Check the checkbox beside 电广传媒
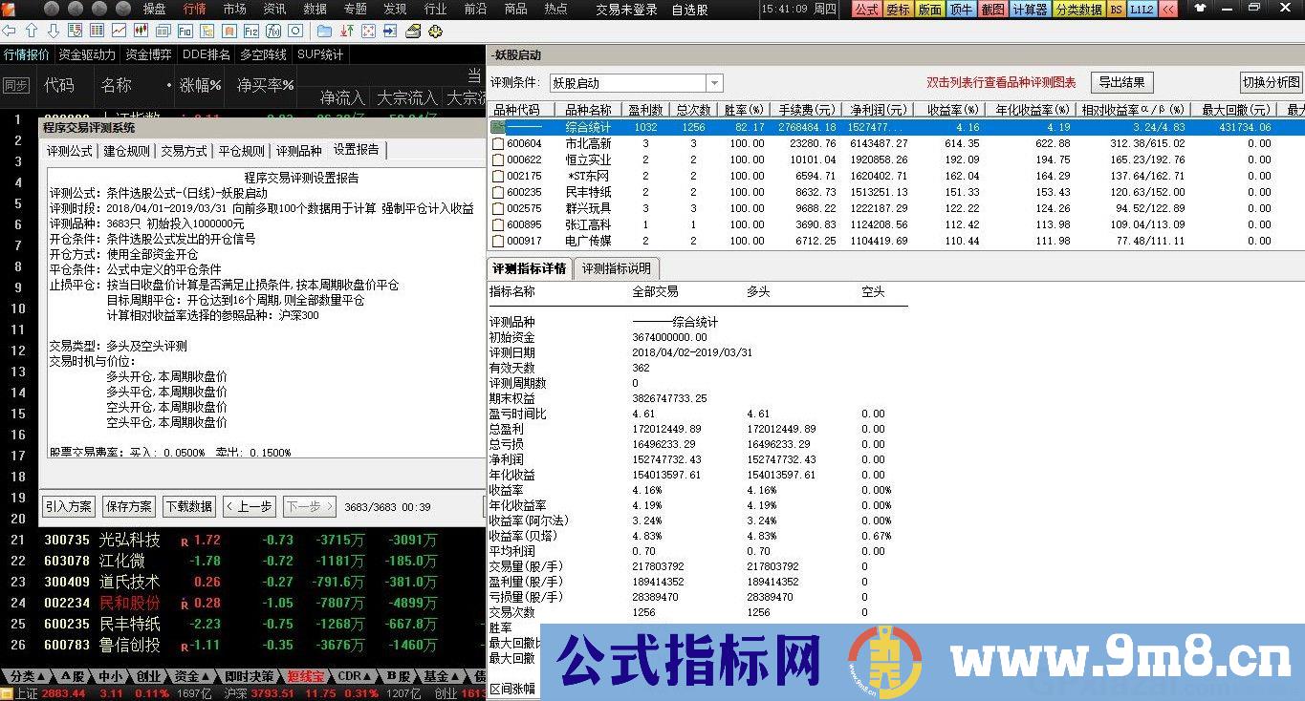The image size is (1305, 701). (x=499, y=241)
